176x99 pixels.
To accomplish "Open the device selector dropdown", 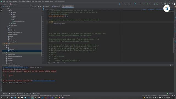I will 125,4.
